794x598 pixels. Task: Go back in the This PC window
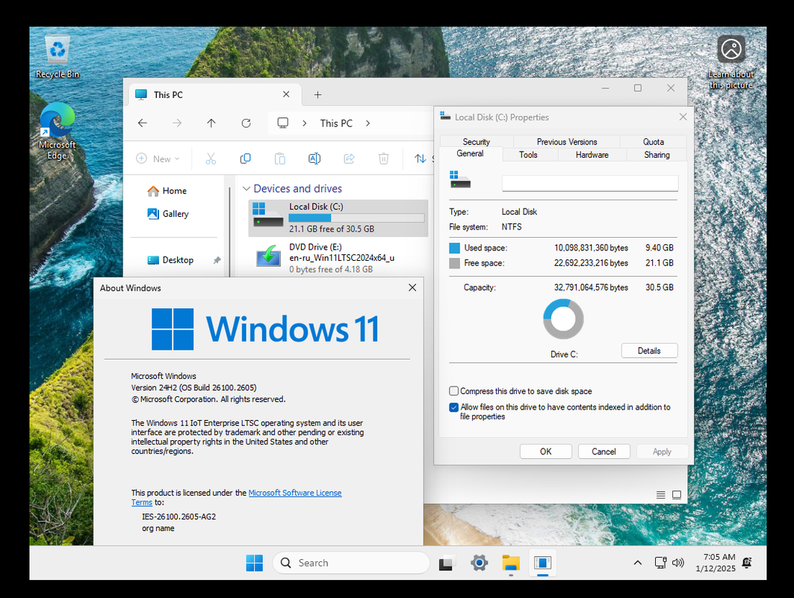[143, 123]
